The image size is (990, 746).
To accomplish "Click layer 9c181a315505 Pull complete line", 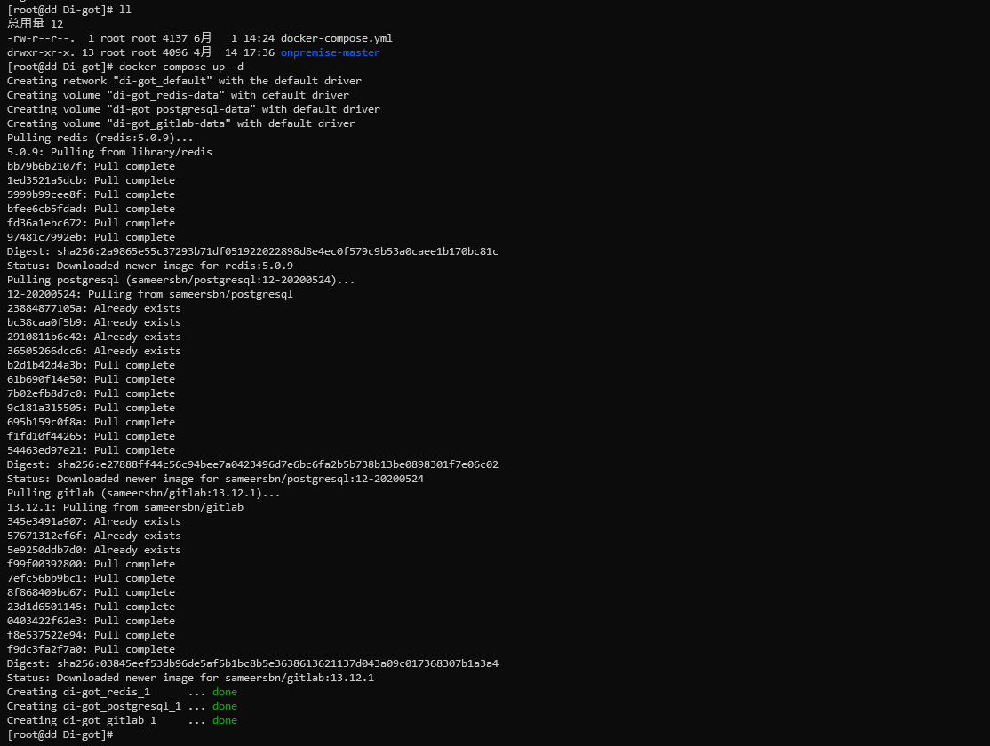I will pos(91,408).
